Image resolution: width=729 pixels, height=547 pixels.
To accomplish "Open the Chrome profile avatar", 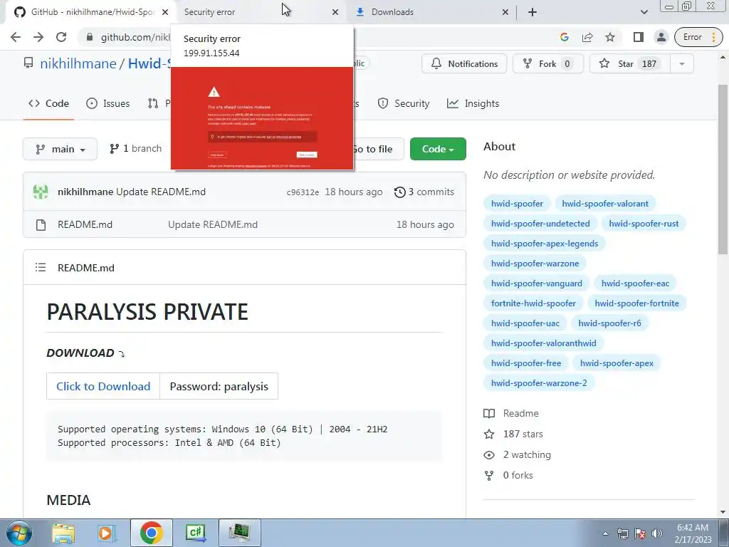I will pos(661,37).
